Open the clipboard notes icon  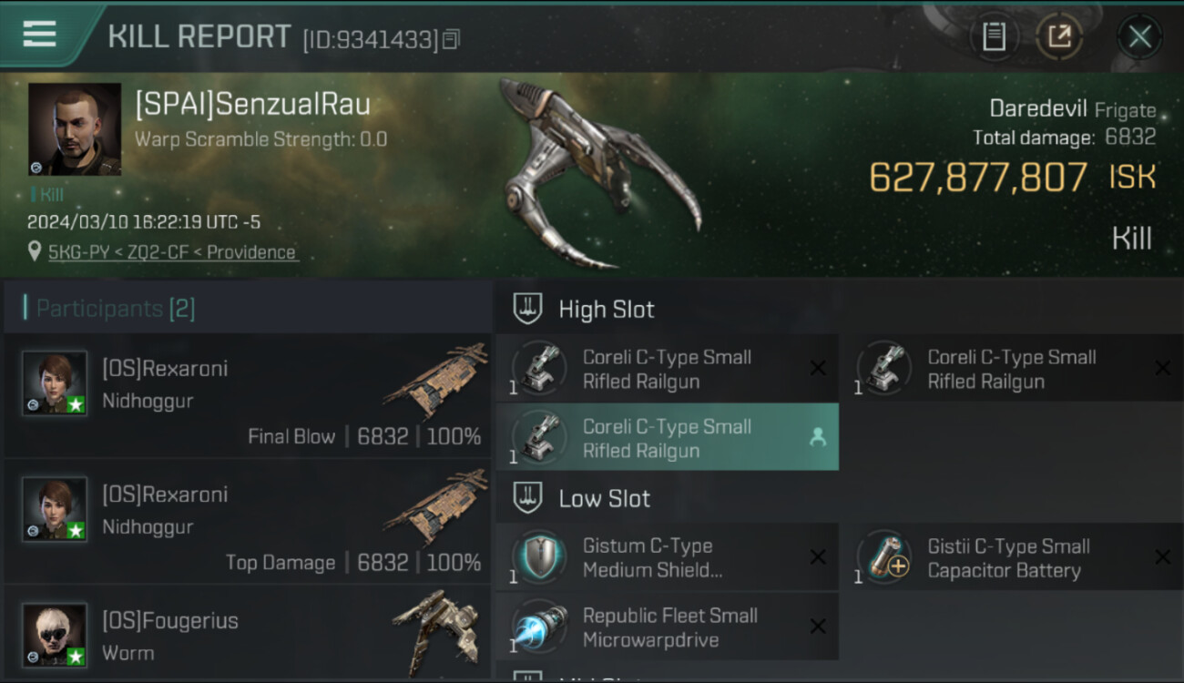click(994, 36)
